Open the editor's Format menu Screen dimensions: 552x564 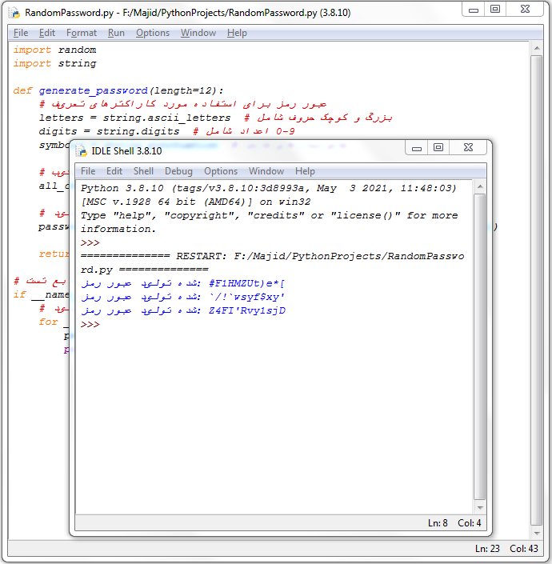[82, 33]
